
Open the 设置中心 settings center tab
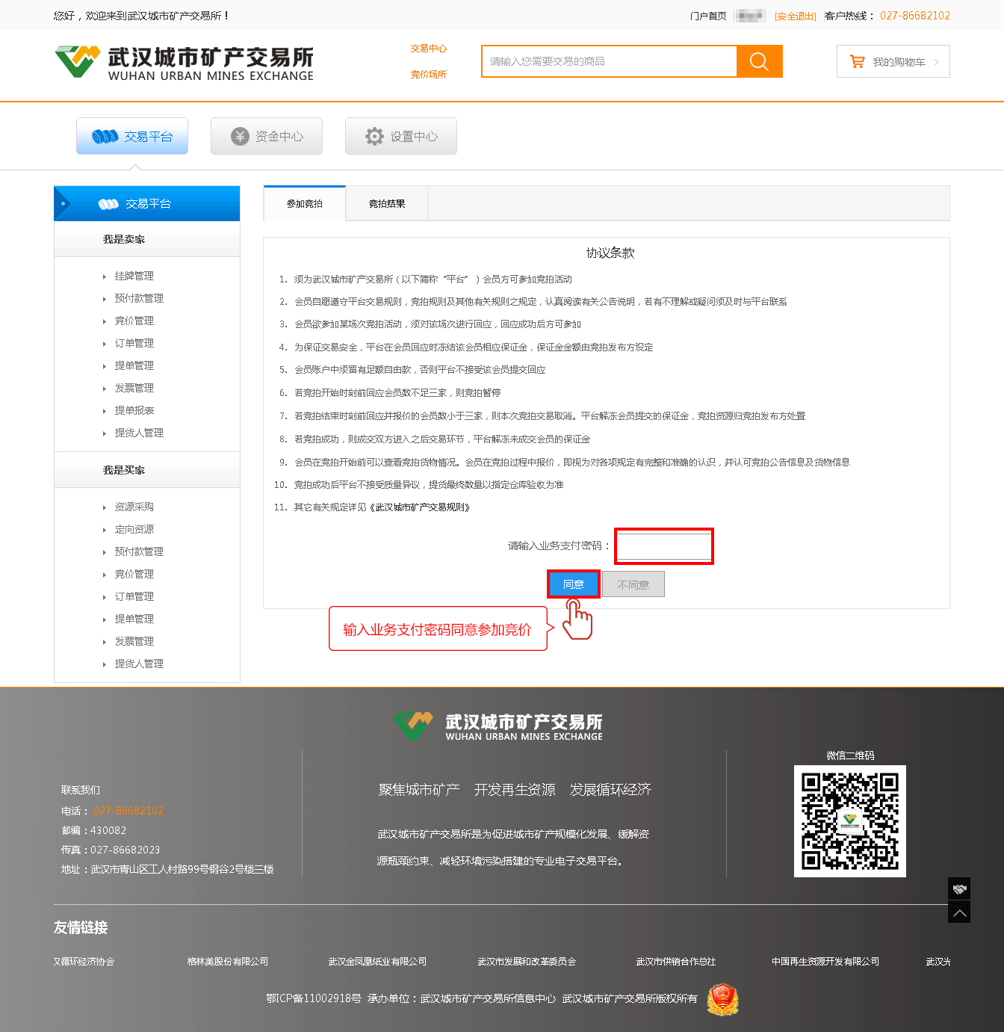(x=401, y=136)
